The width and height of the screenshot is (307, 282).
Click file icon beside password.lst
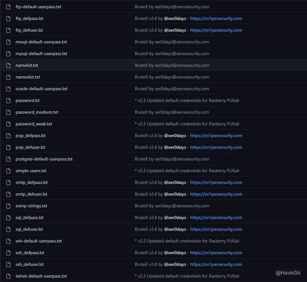coord(9,100)
